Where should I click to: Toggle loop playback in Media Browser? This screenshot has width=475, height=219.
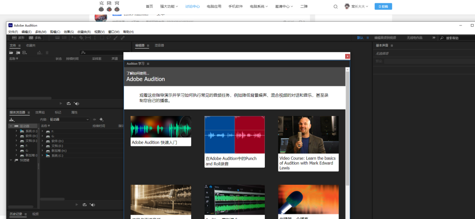pyautogui.click(x=84, y=205)
